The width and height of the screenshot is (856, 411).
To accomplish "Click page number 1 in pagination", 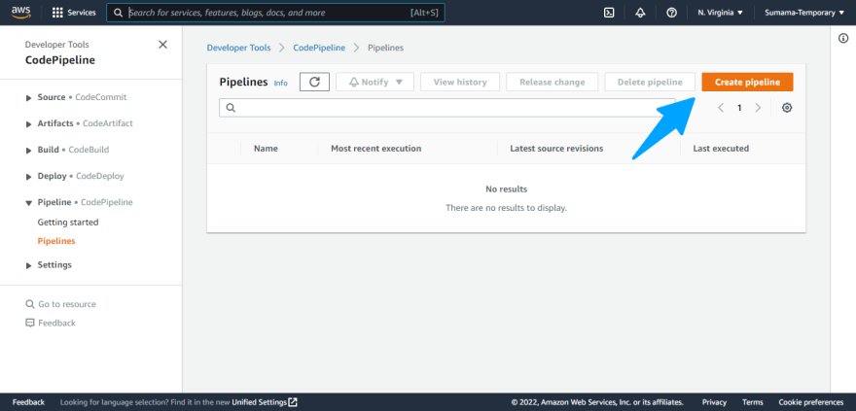I will coord(739,108).
